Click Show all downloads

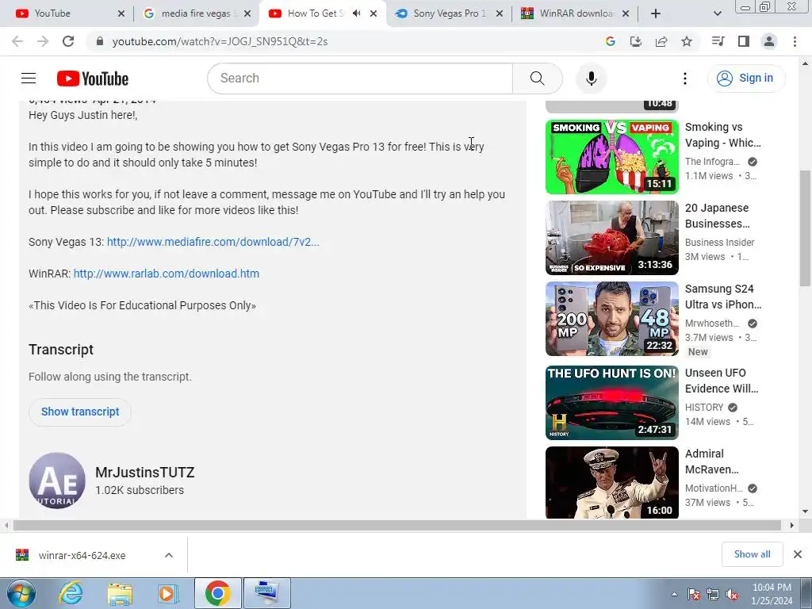tap(752, 554)
